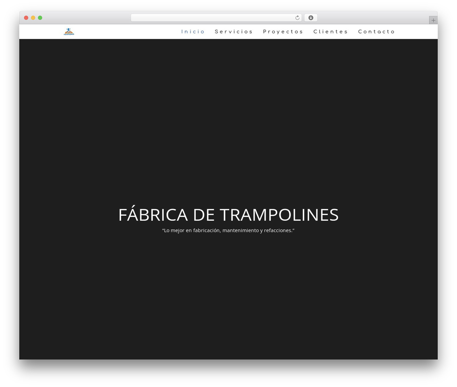Focus the browser address bar

[216, 18]
